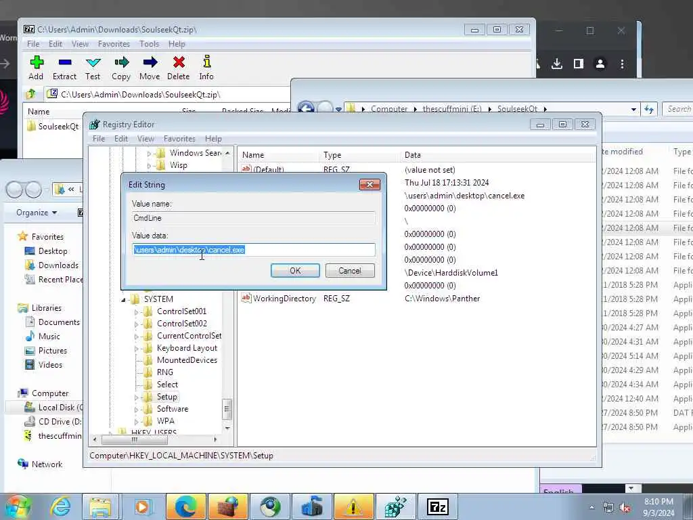Open Help menu in Registry Editor
This screenshot has height=520, width=693.
[213, 139]
